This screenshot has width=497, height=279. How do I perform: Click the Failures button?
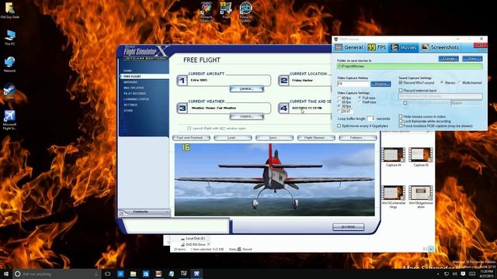[357, 138]
